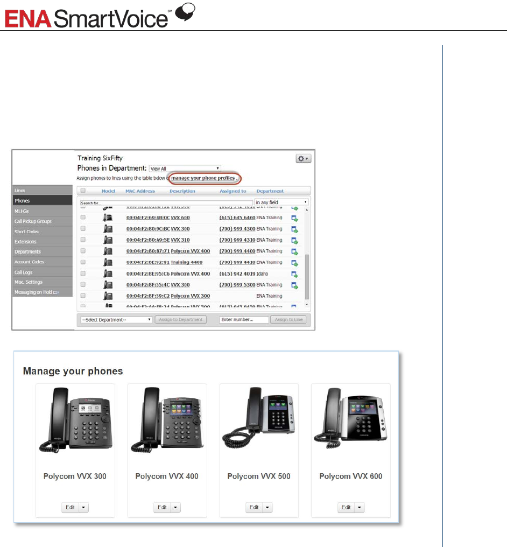The image size is (507, 547).
Task: Toggle the select-all checkbox in table header
Action: click(x=83, y=191)
